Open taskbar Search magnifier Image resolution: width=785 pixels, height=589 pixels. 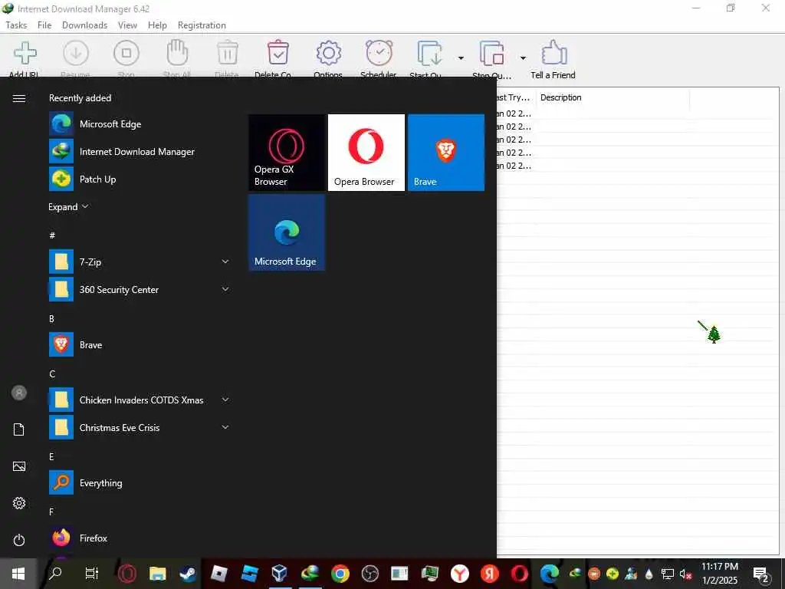[55, 573]
